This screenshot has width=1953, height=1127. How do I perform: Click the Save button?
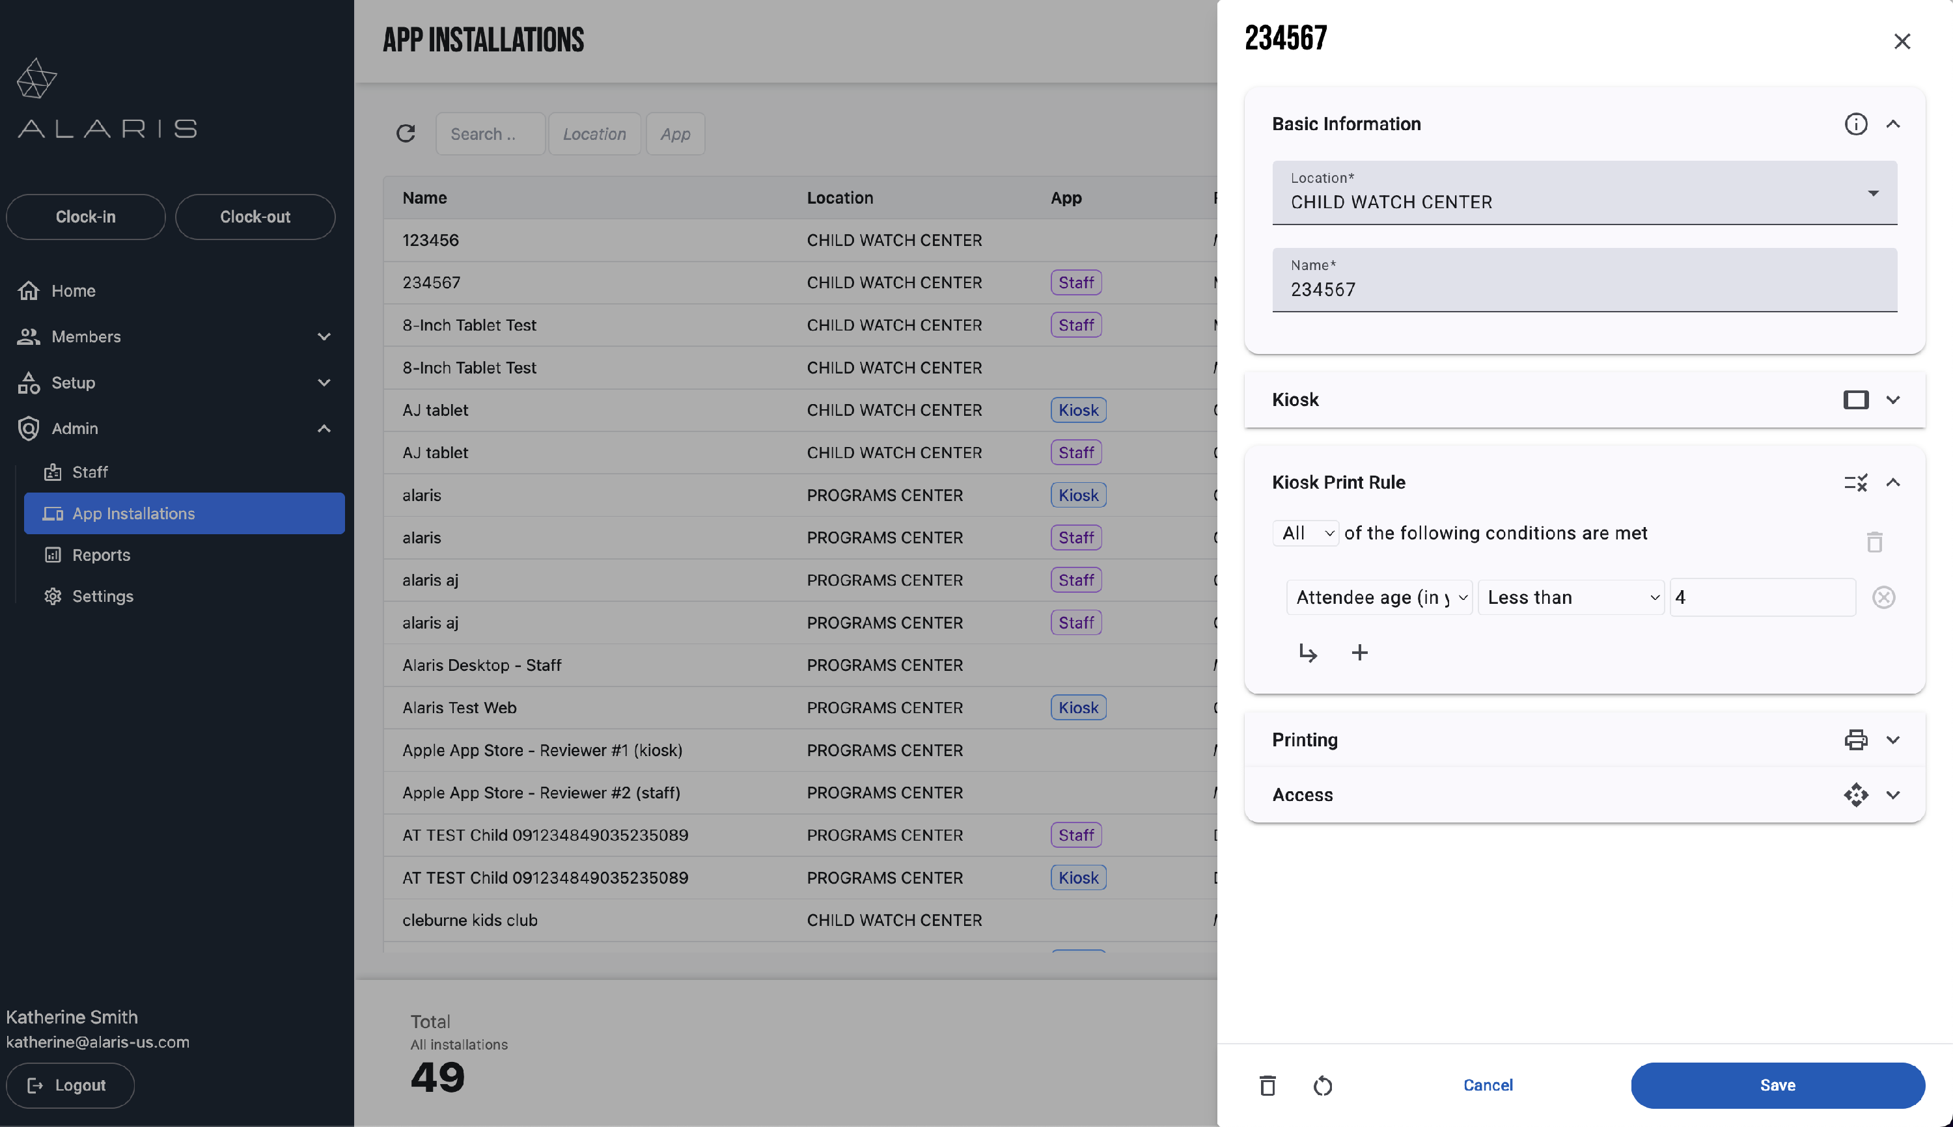[x=1777, y=1085]
